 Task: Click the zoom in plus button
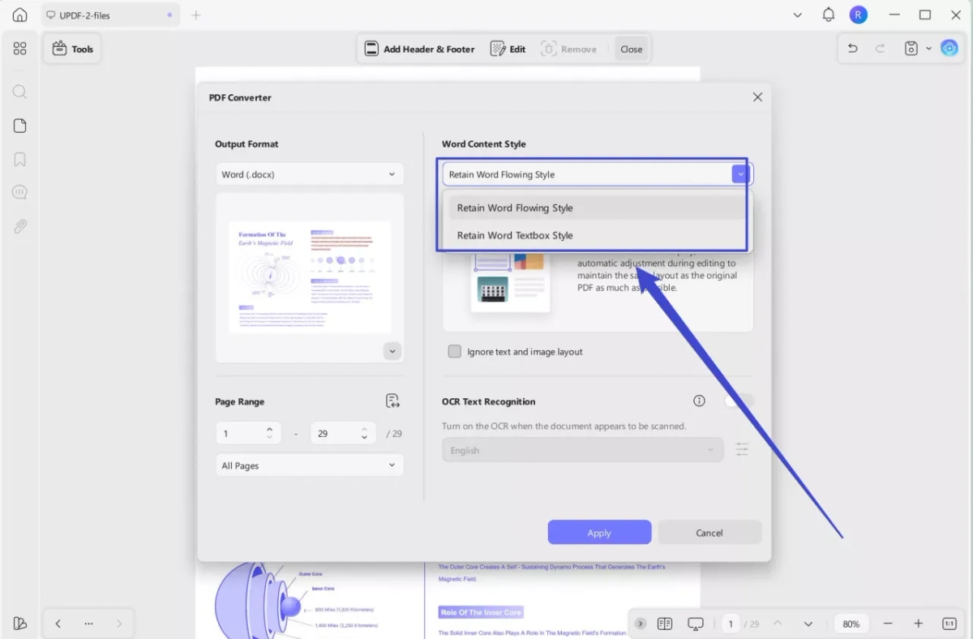coord(918,624)
